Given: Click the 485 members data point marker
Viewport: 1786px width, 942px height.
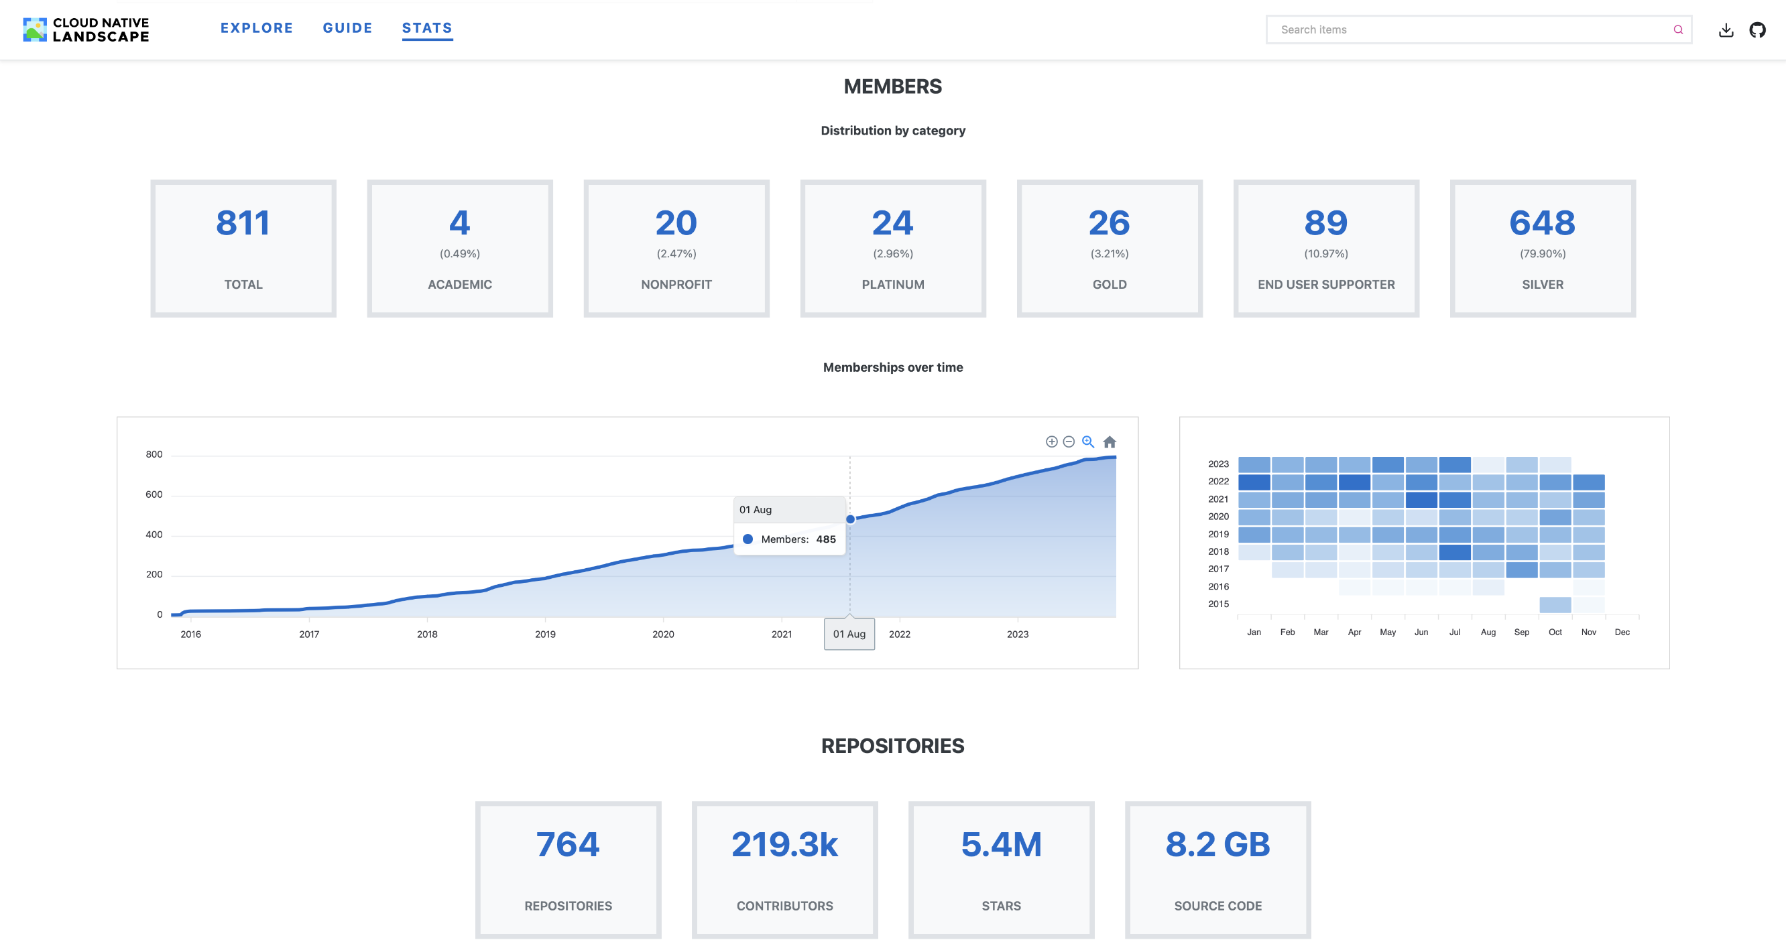Looking at the screenshot, I should (850, 519).
